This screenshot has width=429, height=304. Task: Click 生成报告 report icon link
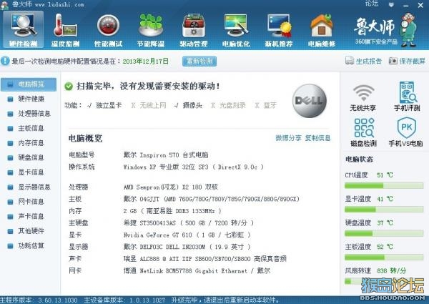363,61
